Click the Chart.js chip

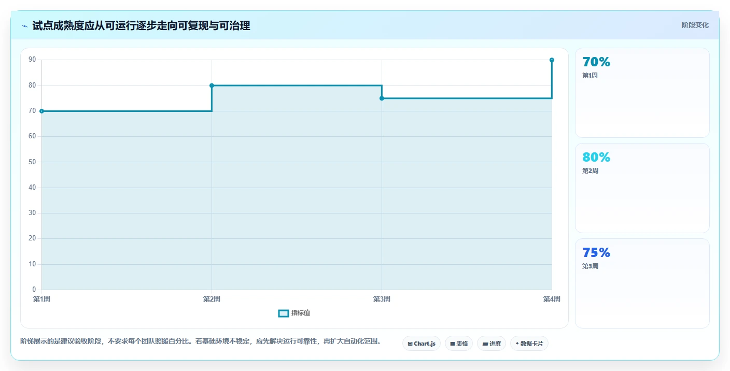[421, 344]
